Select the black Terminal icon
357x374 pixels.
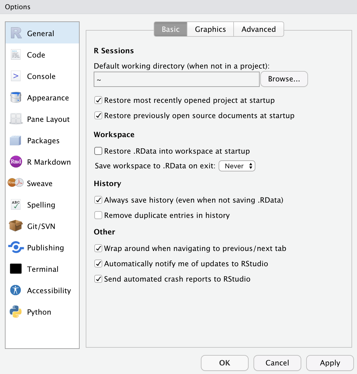(x=16, y=269)
